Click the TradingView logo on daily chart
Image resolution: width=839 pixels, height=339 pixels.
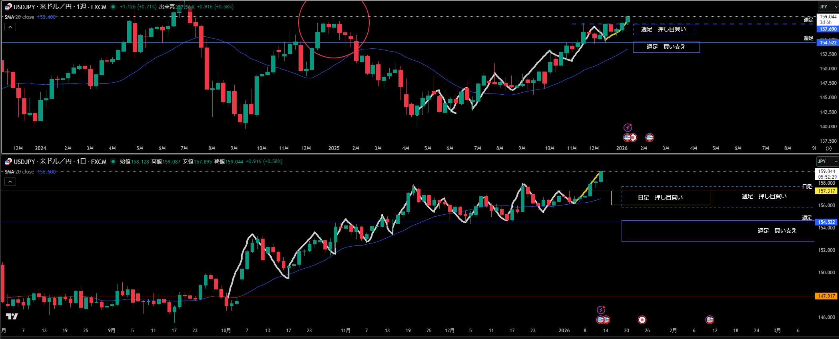coord(12,317)
